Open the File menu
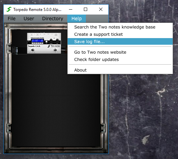178x159 pixels. (12, 19)
